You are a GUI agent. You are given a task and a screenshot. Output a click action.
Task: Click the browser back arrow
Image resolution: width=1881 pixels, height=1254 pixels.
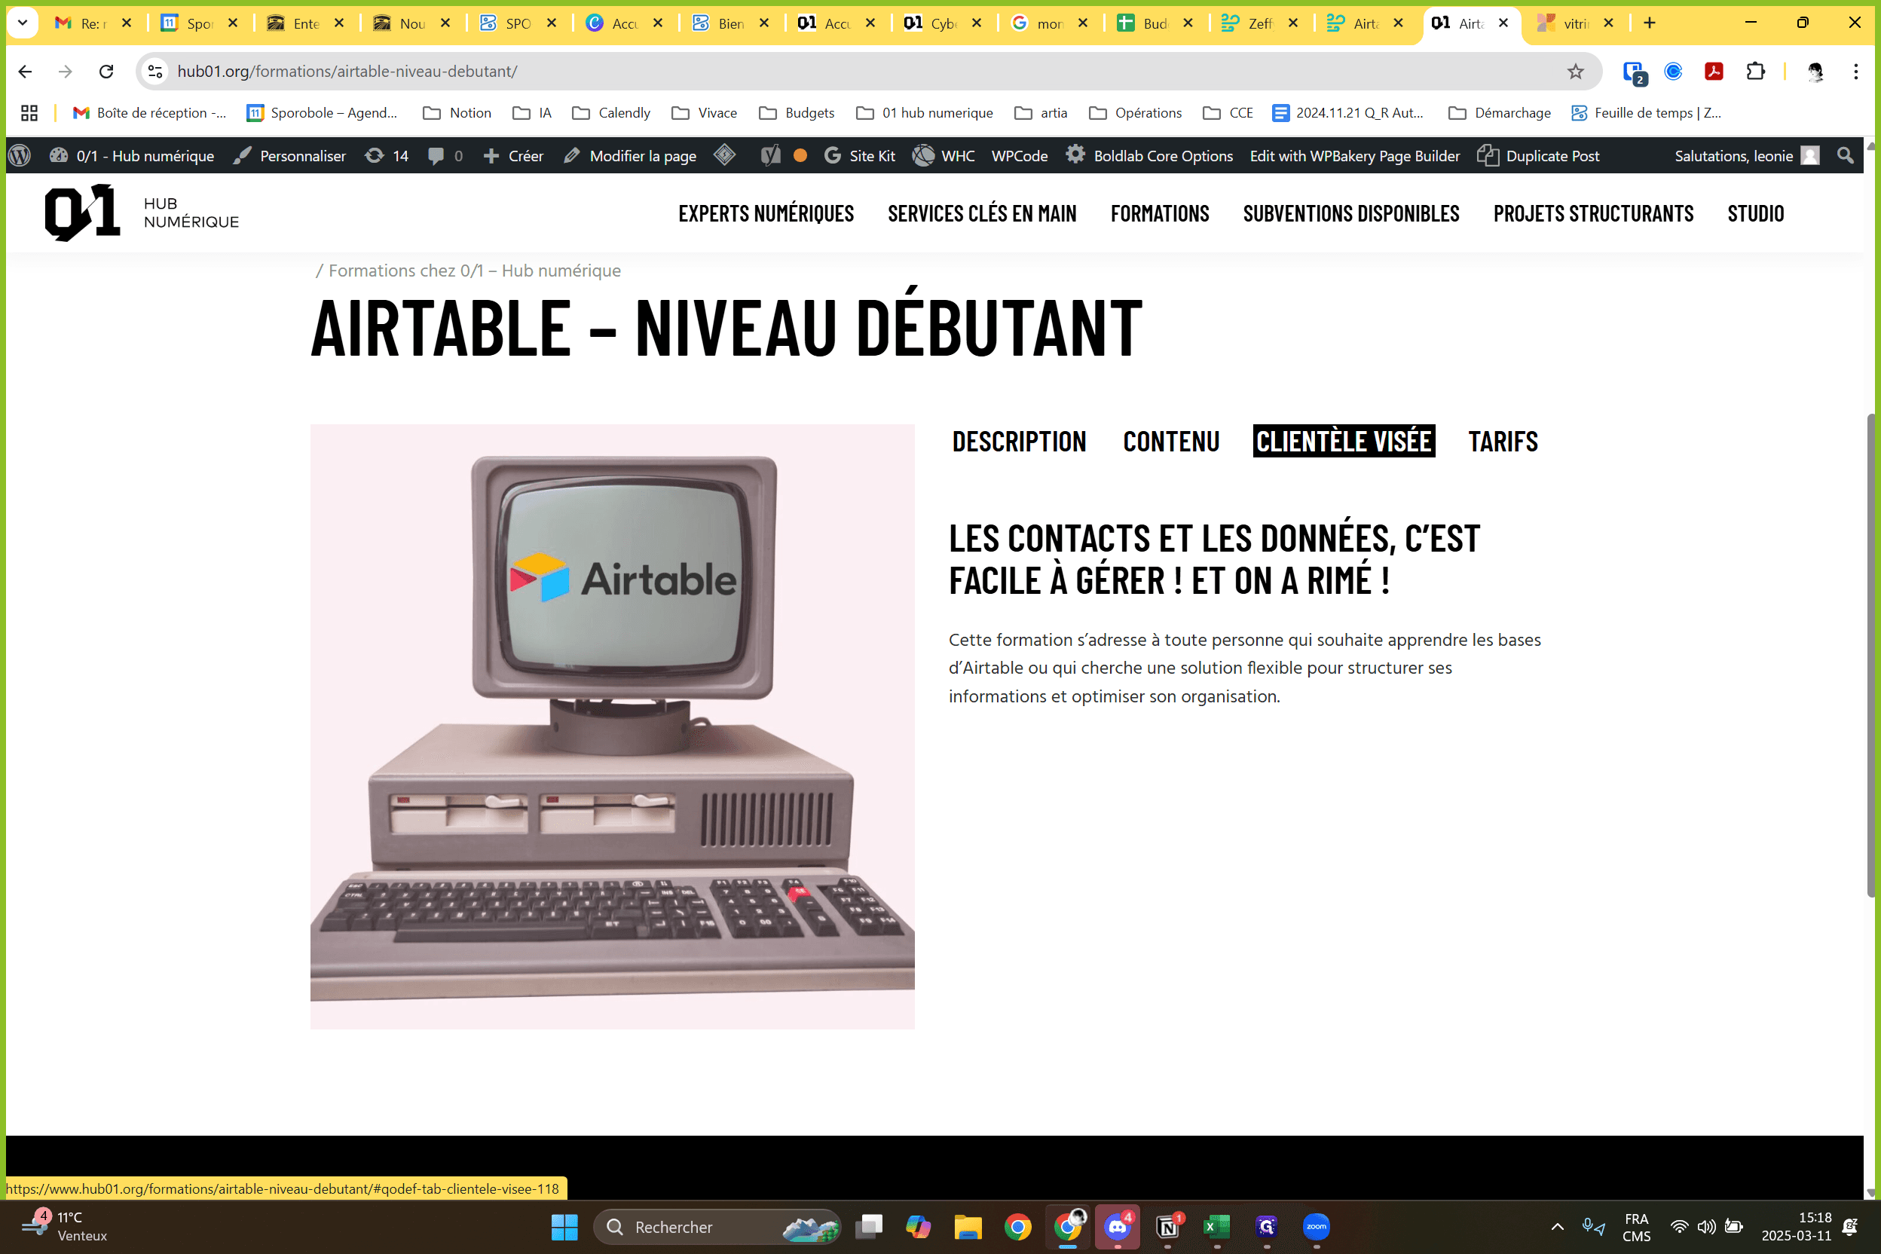coord(25,71)
